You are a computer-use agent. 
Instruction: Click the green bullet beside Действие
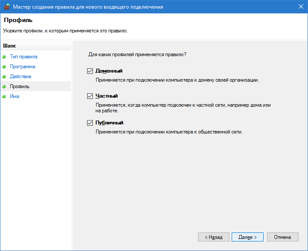tap(4, 76)
